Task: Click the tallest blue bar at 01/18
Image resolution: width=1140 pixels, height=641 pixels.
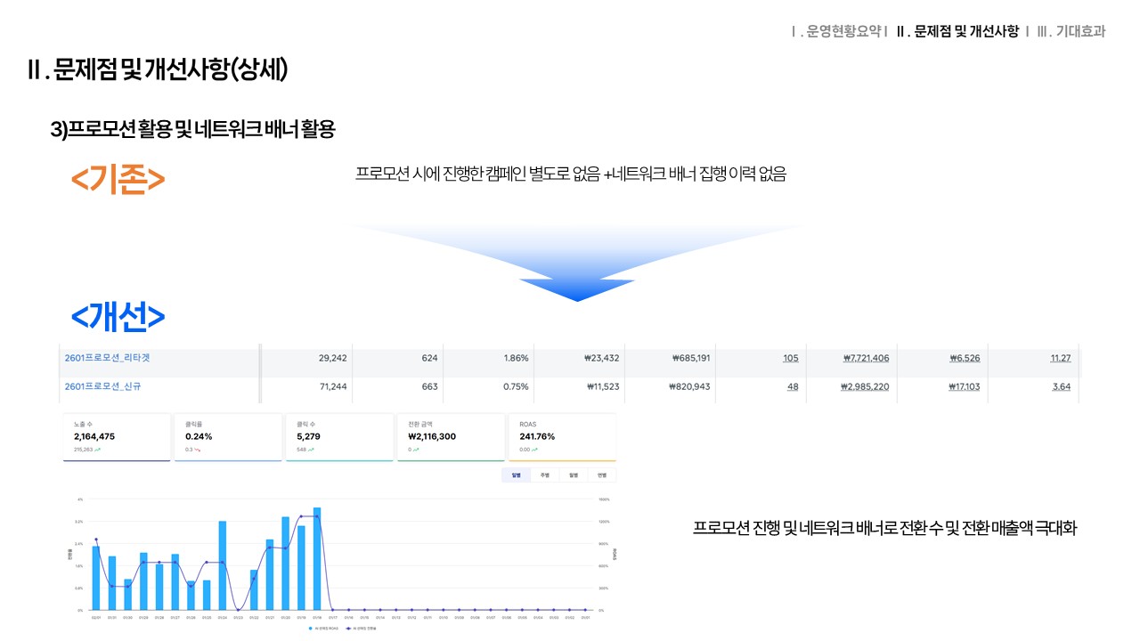Action: [317, 559]
